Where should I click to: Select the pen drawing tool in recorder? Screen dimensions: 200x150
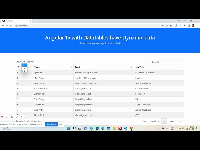click(17, 117)
